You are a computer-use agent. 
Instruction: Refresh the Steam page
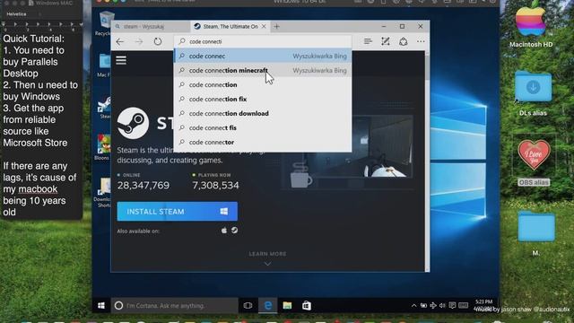click(x=158, y=41)
